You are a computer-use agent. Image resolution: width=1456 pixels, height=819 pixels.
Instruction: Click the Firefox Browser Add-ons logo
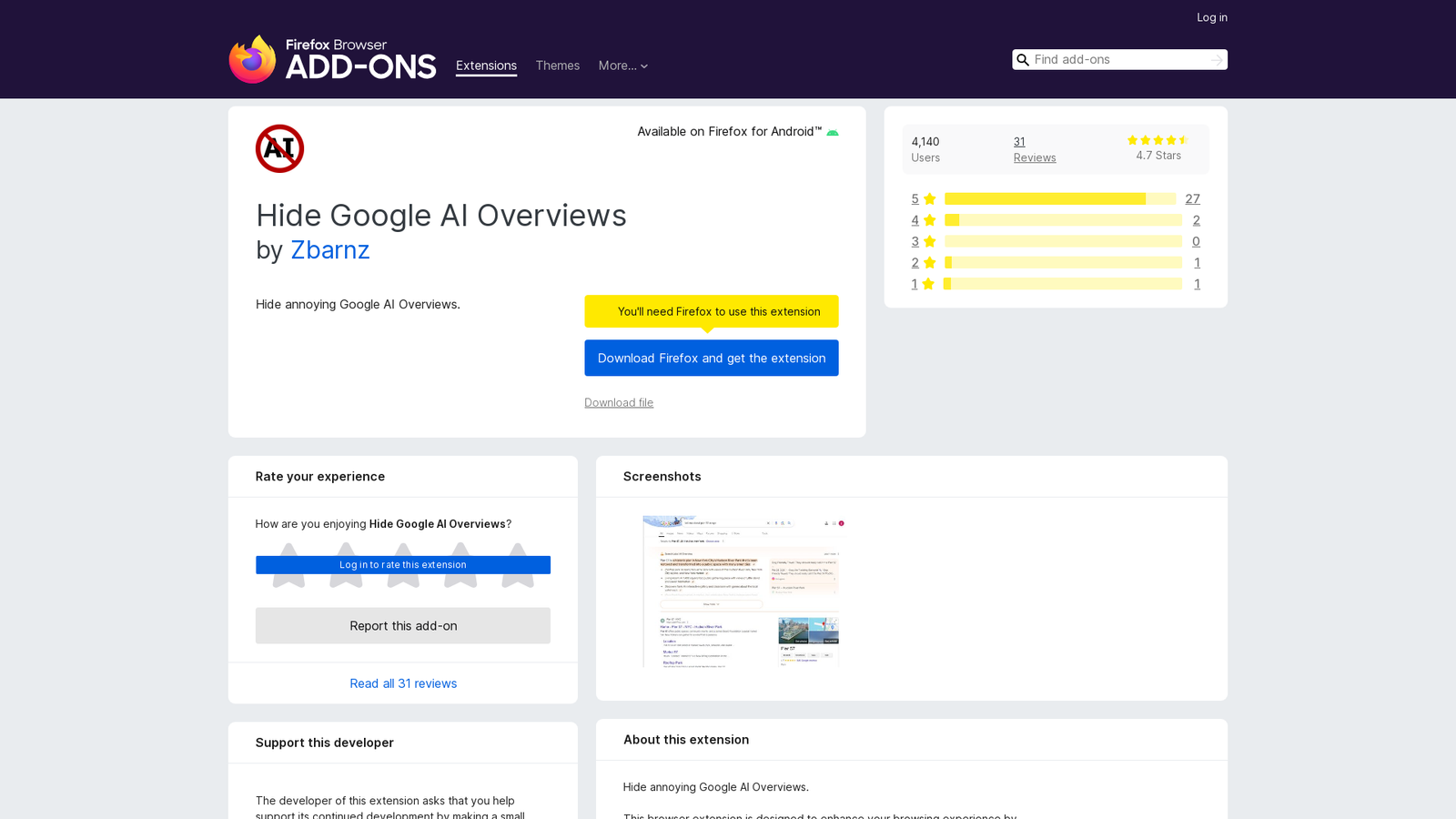332,59
